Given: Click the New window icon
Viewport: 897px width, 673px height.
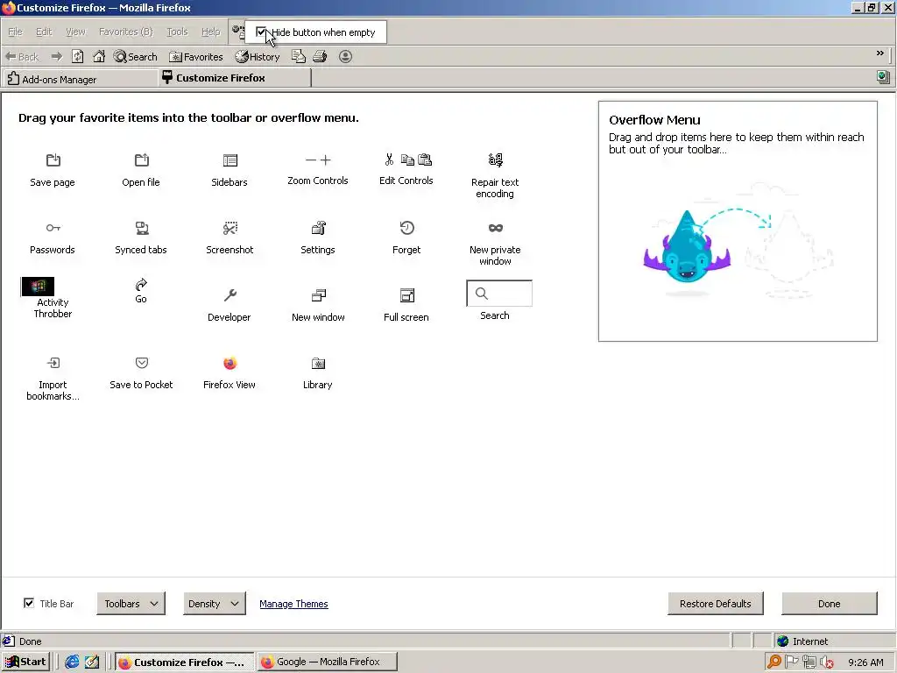Looking at the screenshot, I should coord(319,295).
